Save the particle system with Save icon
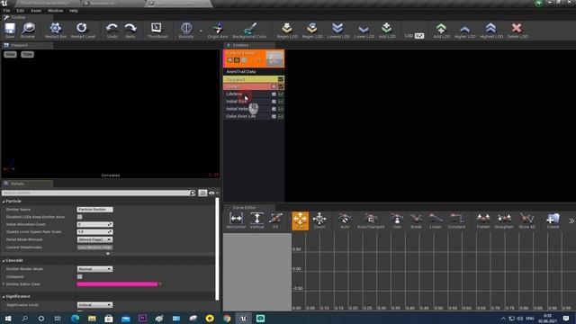Image resolution: width=576 pixels, height=324 pixels. click(10, 30)
